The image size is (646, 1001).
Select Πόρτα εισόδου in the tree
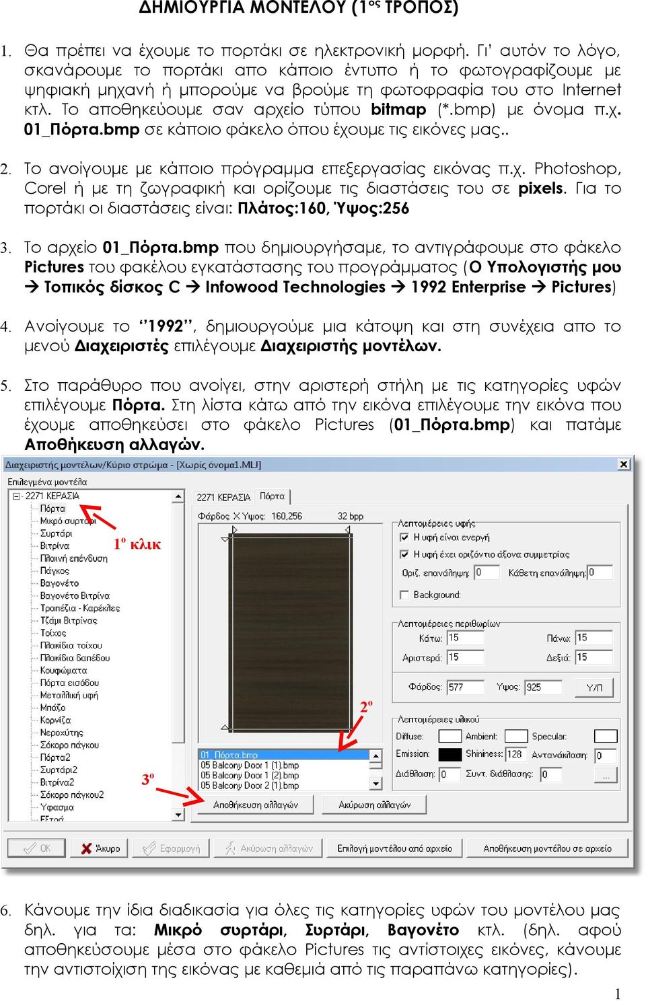pos(69,683)
